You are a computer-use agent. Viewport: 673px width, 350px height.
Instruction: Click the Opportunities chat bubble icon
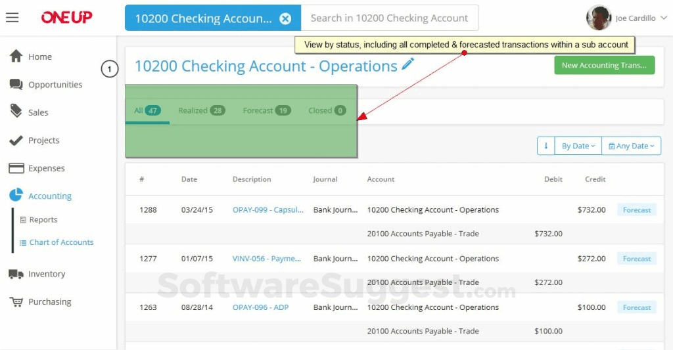click(x=16, y=85)
